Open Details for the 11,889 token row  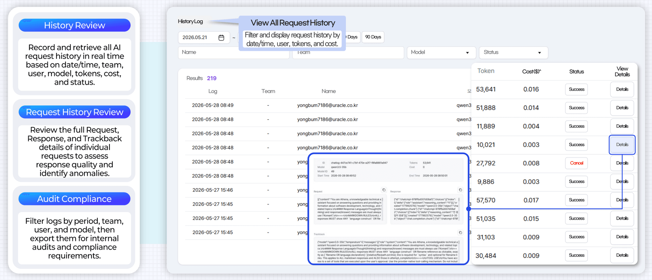(x=622, y=126)
